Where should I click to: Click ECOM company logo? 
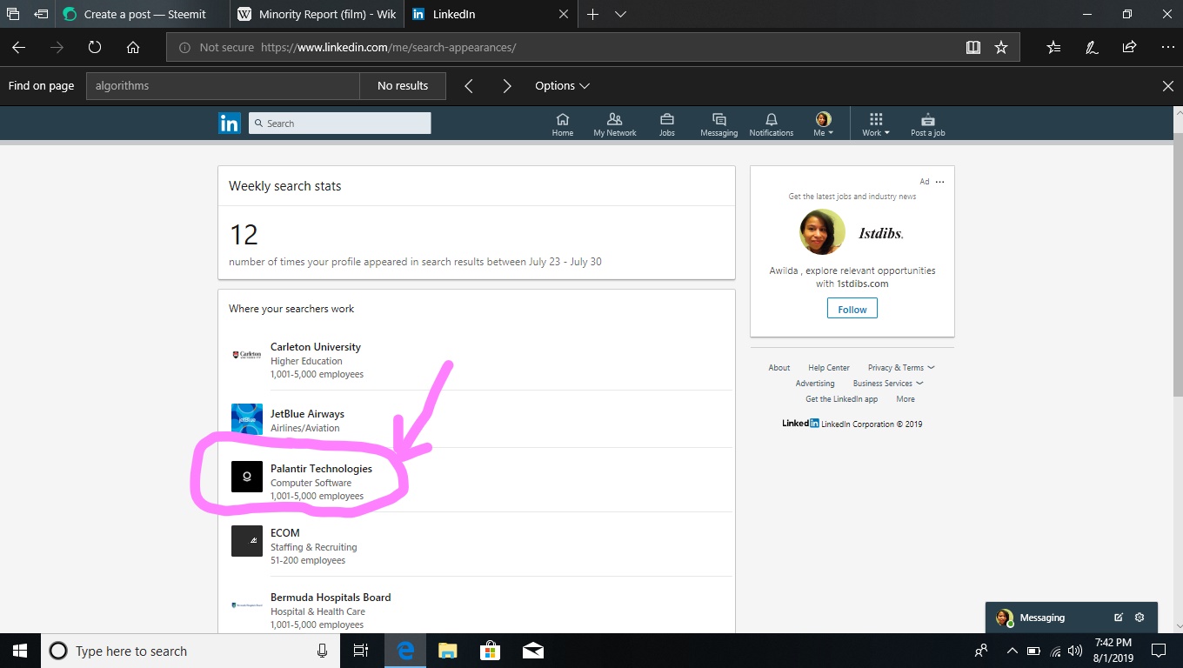(247, 541)
